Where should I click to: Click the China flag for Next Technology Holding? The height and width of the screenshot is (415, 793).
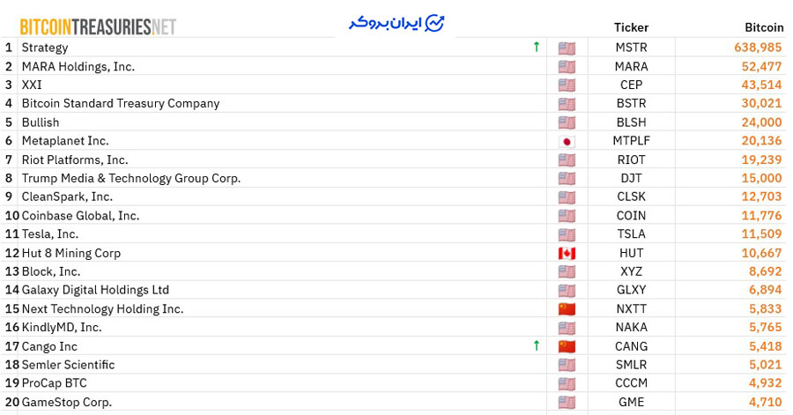[567, 309]
